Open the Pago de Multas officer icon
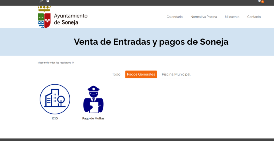Image resolution: width=274 pixels, height=141 pixels. pos(93,99)
